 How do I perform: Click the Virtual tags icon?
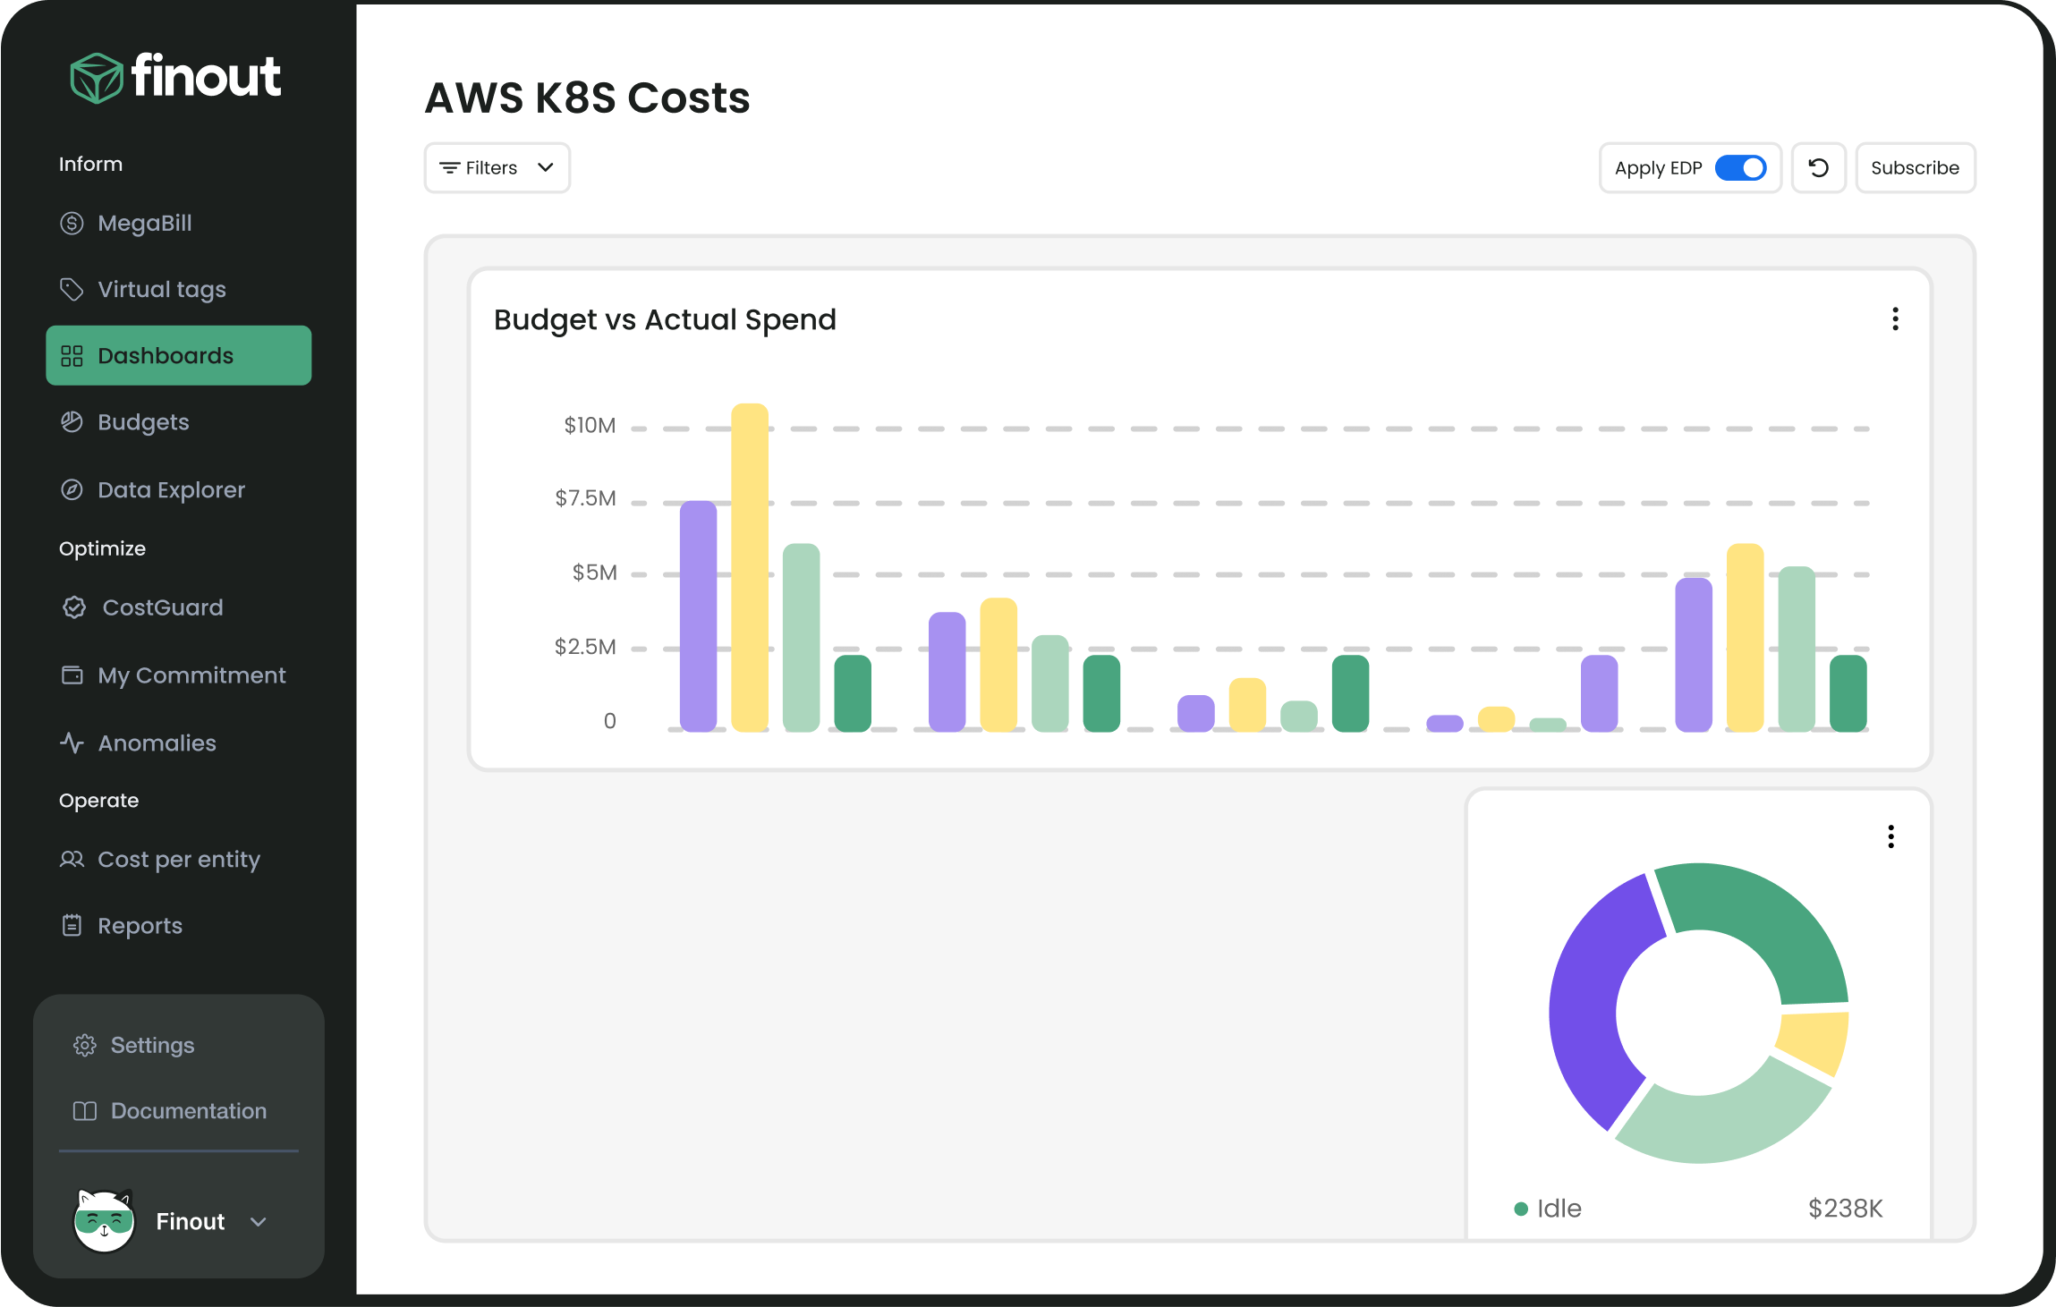click(x=71, y=289)
